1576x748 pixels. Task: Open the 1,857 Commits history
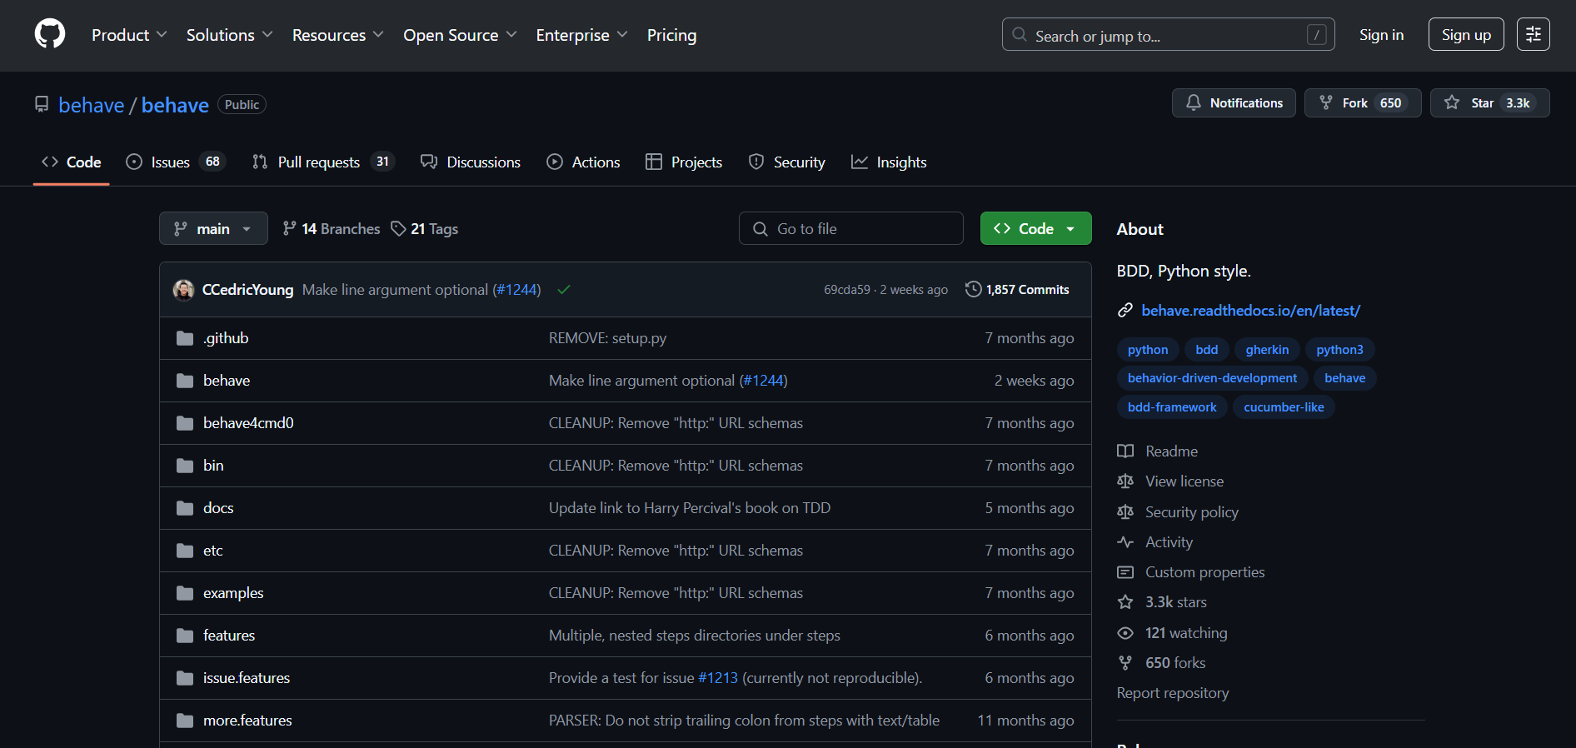pos(1017,290)
